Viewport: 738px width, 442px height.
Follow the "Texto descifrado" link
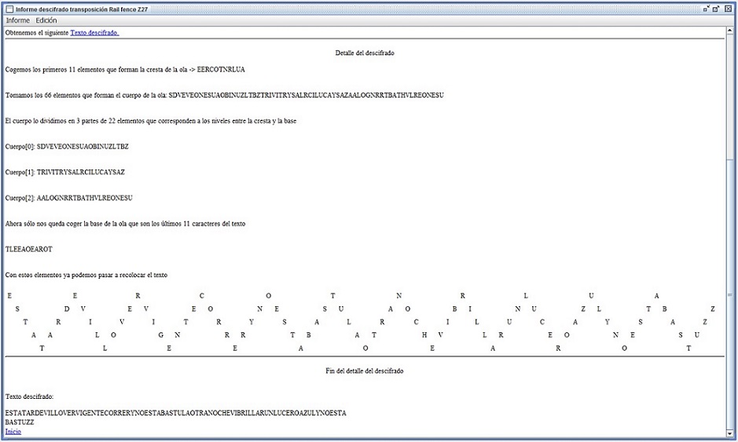(94, 33)
